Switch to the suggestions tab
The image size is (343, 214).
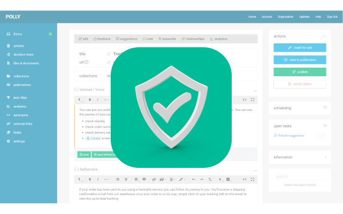[x=127, y=39]
